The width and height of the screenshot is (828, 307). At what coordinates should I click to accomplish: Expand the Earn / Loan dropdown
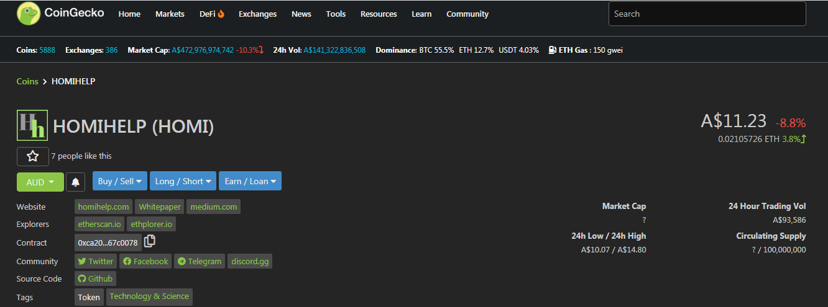click(250, 181)
